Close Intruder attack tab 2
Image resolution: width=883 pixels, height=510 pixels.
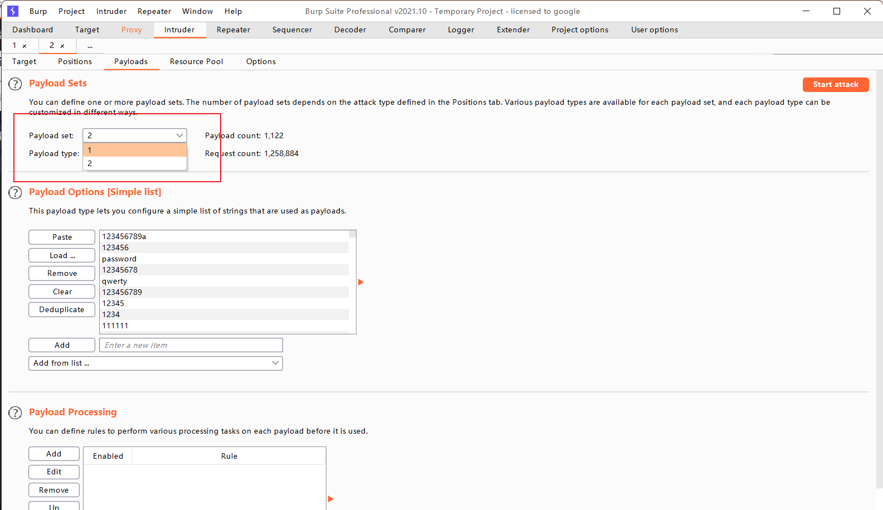[x=62, y=46]
